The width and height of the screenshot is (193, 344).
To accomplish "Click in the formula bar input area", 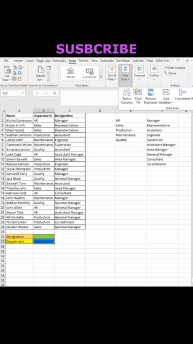I will point(90,98).
